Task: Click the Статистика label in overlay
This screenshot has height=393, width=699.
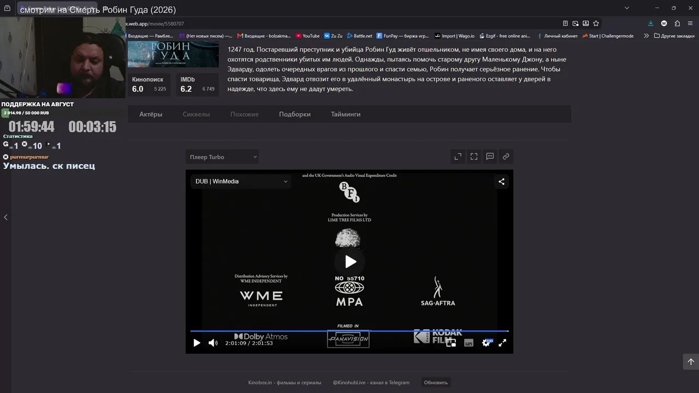Action: 18,136
